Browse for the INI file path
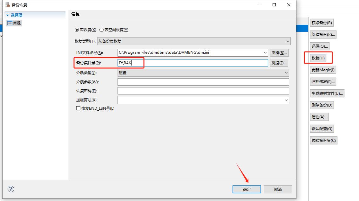Viewport: 359px width, 201px height. (279, 53)
